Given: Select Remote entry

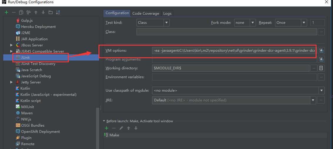Looking at the screenshot, I should (28, 144).
